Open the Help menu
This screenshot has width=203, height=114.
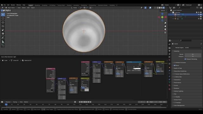[24, 5]
